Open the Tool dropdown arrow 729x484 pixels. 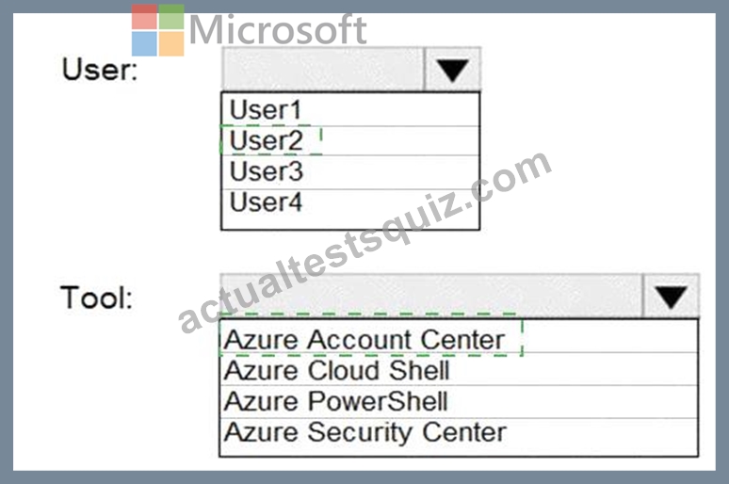[x=671, y=297]
